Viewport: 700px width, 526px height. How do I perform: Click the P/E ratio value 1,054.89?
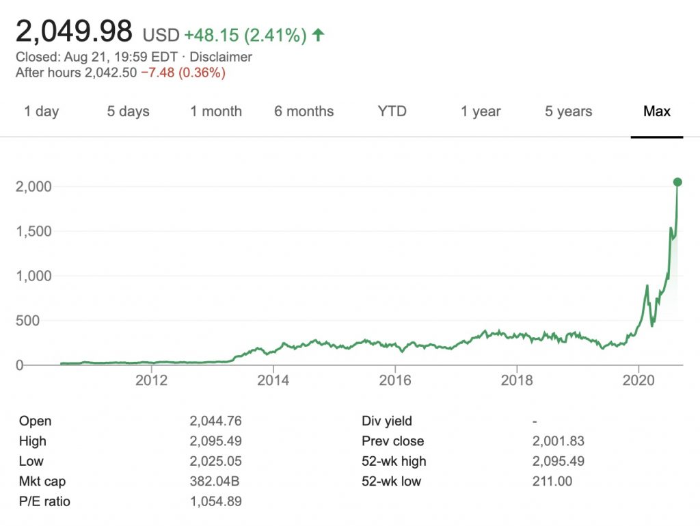tap(215, 501)
